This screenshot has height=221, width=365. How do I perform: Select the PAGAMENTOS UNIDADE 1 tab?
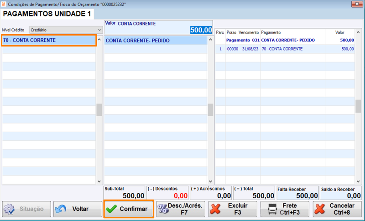pos(47,14)
